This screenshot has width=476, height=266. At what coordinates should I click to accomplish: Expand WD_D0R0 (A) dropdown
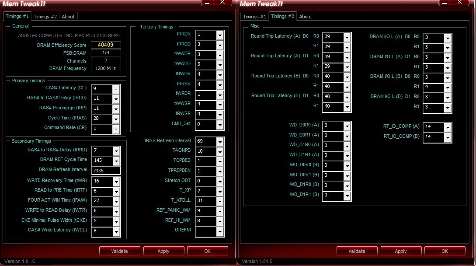pyautogui.click(x=347, y=126)
